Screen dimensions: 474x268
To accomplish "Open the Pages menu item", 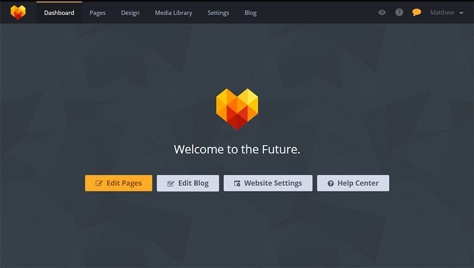I will [97, 13].
